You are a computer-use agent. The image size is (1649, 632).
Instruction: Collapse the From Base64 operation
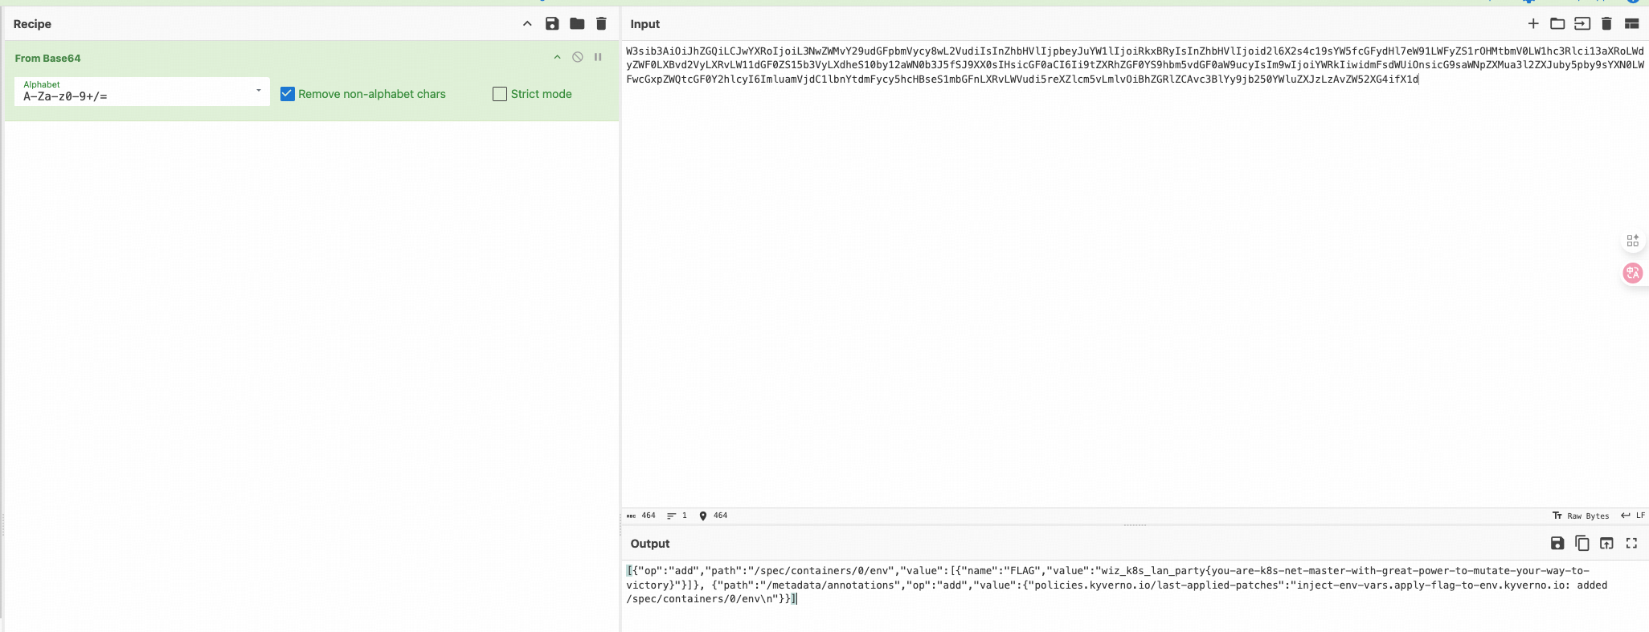[557, 57]
